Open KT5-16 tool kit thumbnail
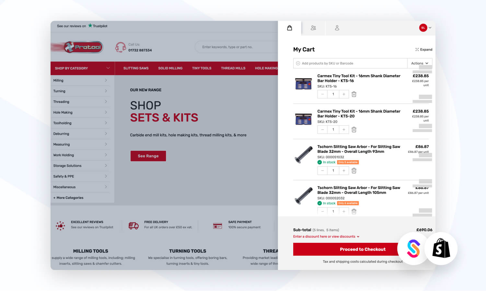This screenshot has height=291, width=486. [x=304, y=84]
